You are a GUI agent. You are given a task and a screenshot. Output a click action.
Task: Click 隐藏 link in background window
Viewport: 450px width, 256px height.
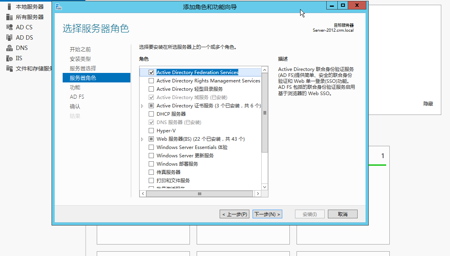point(428,103)
